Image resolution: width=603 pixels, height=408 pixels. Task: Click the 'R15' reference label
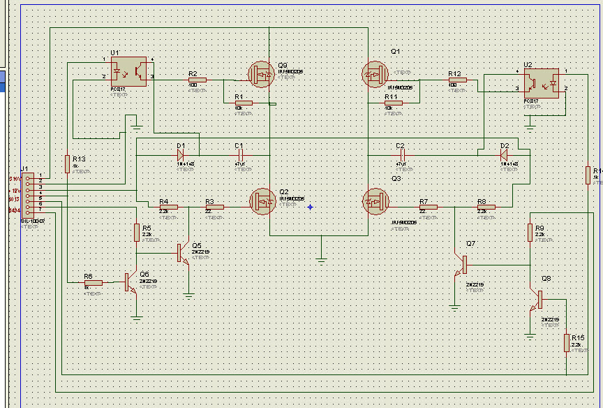point(578,338)
